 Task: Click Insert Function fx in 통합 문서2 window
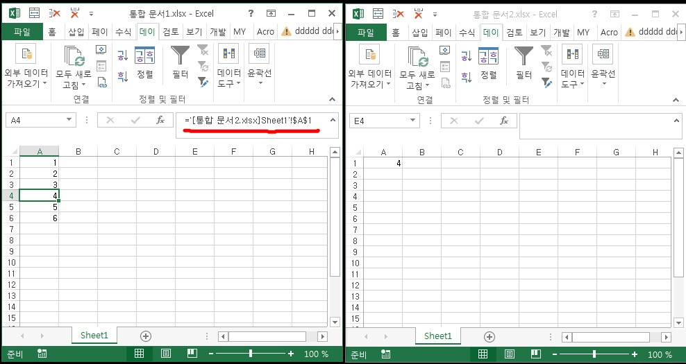[x=504, y=121]
